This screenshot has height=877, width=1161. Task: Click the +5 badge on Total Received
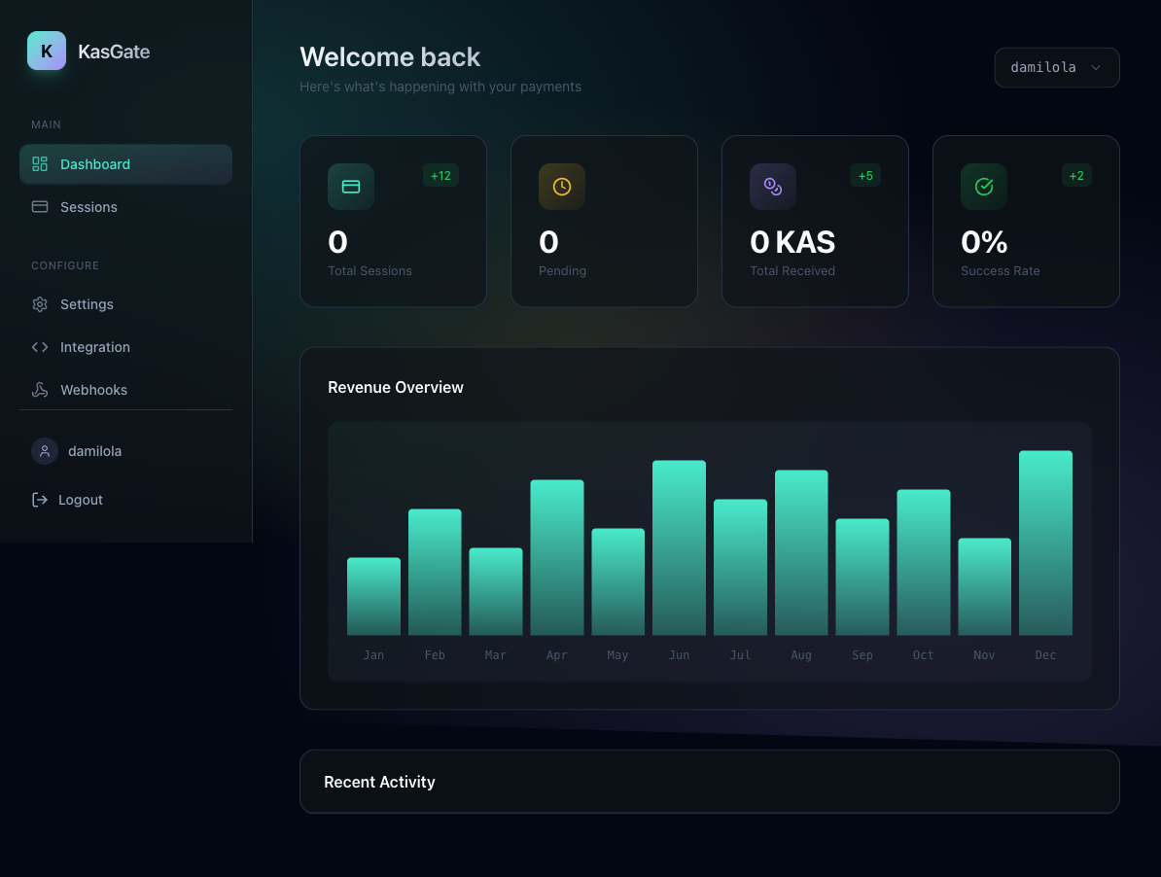865,175
